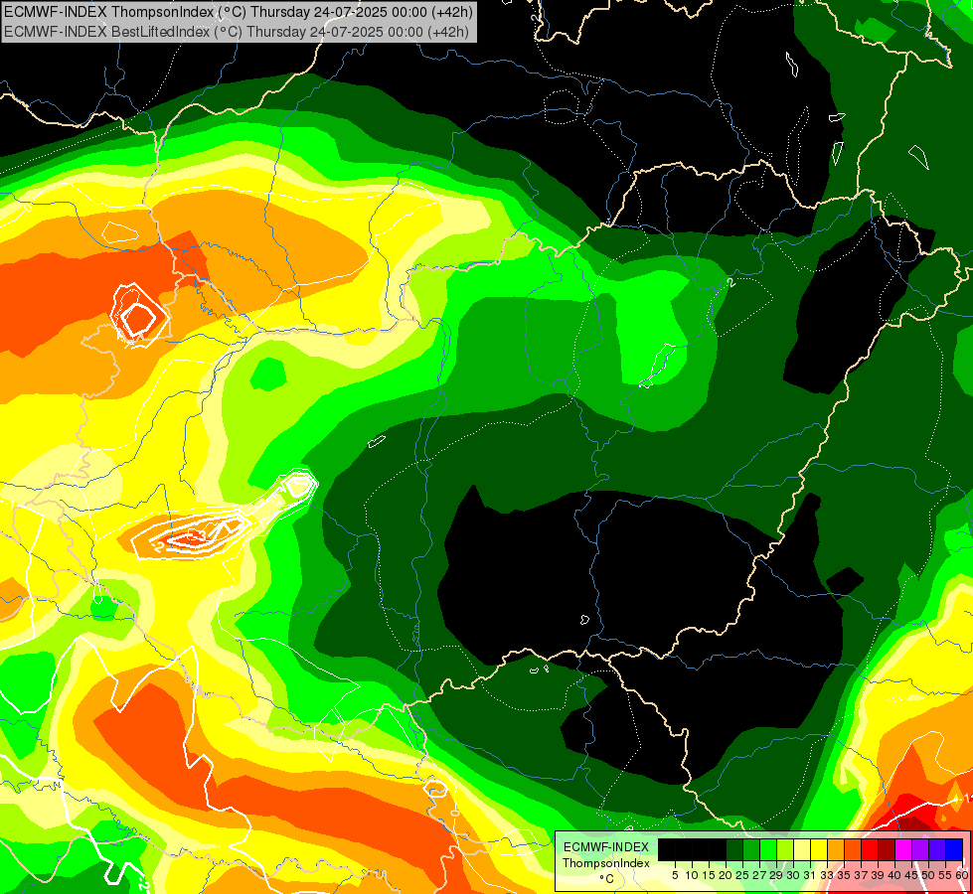Click the medium green 25-27 legend swatch
The height and width of the screenshot is (894, 973).
click(751, 849)
